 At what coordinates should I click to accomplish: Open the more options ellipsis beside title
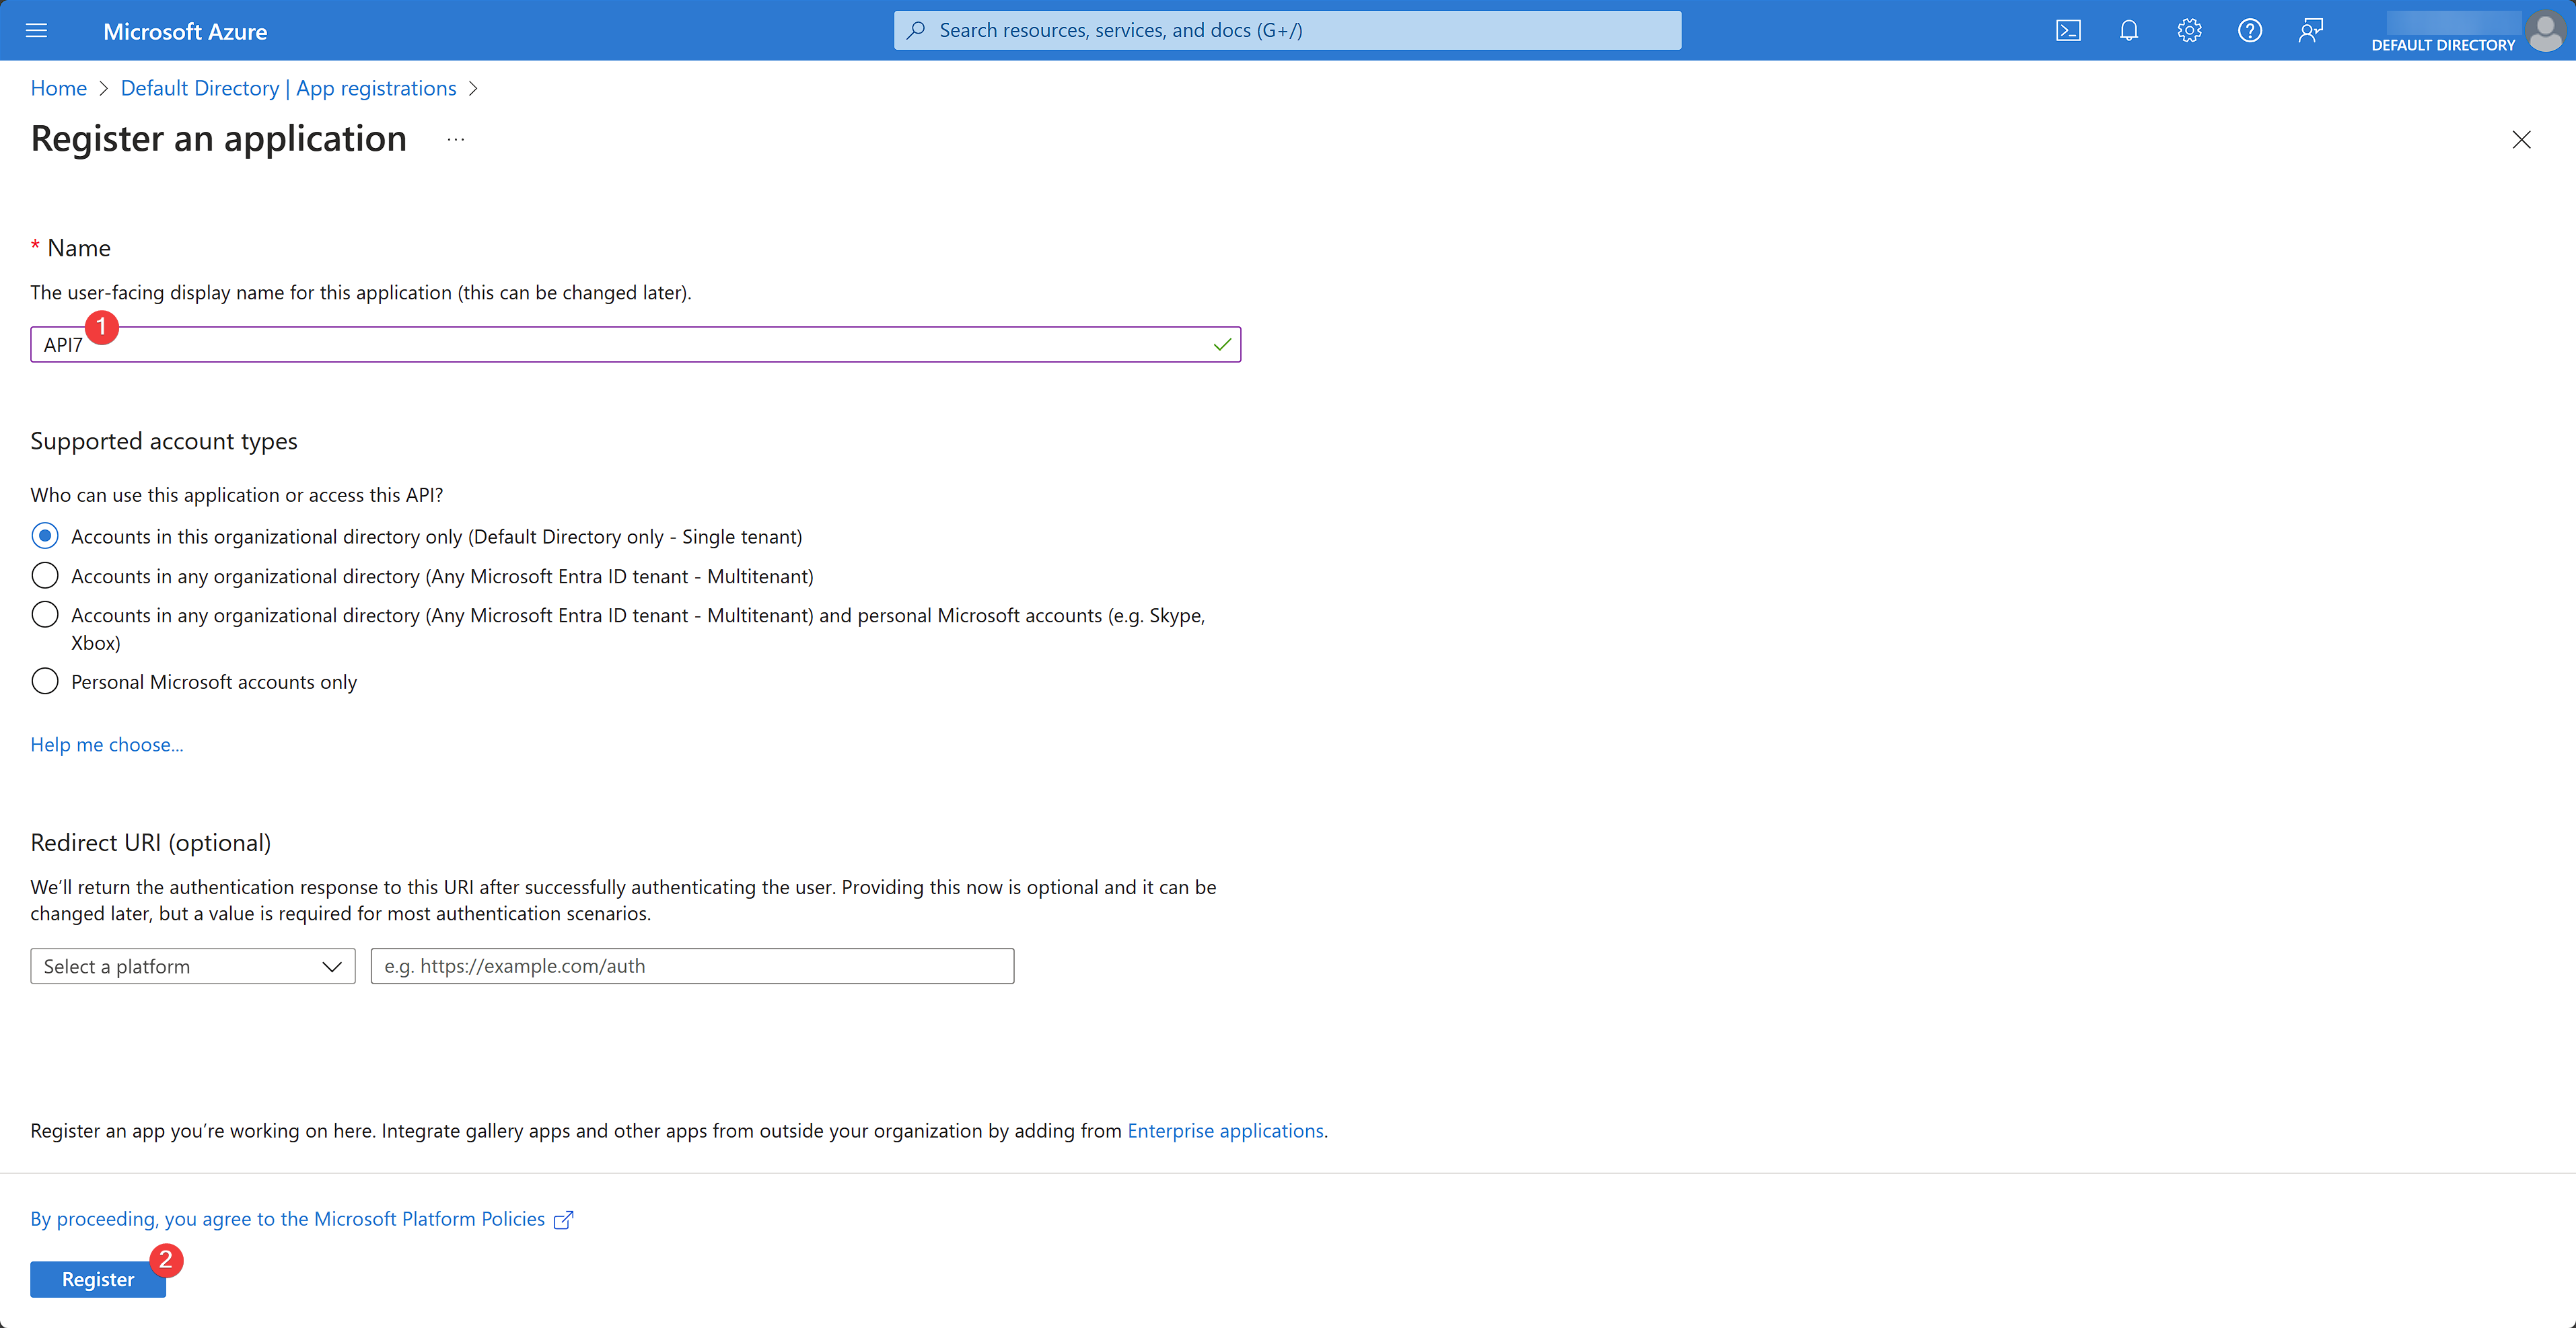[x=456, y=140]
